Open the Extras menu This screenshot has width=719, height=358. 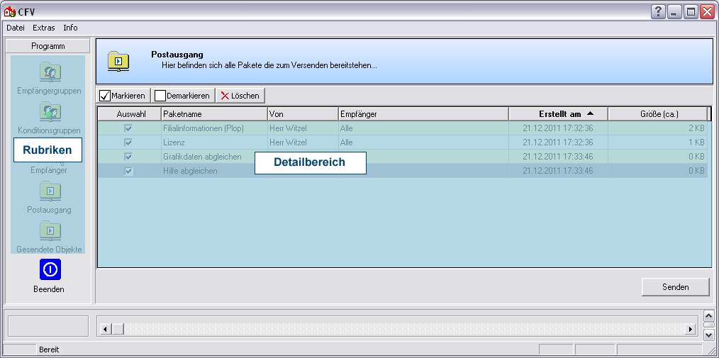click(43, 28)
